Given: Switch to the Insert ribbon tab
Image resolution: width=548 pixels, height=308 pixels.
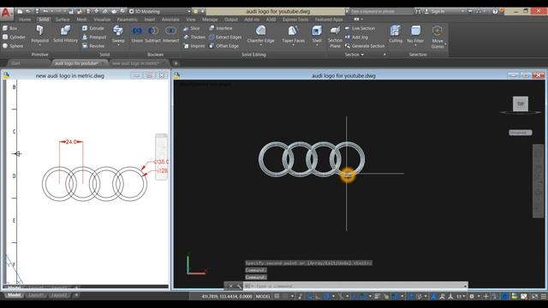Looking at the screenshot, I should (x=150, y=20).
